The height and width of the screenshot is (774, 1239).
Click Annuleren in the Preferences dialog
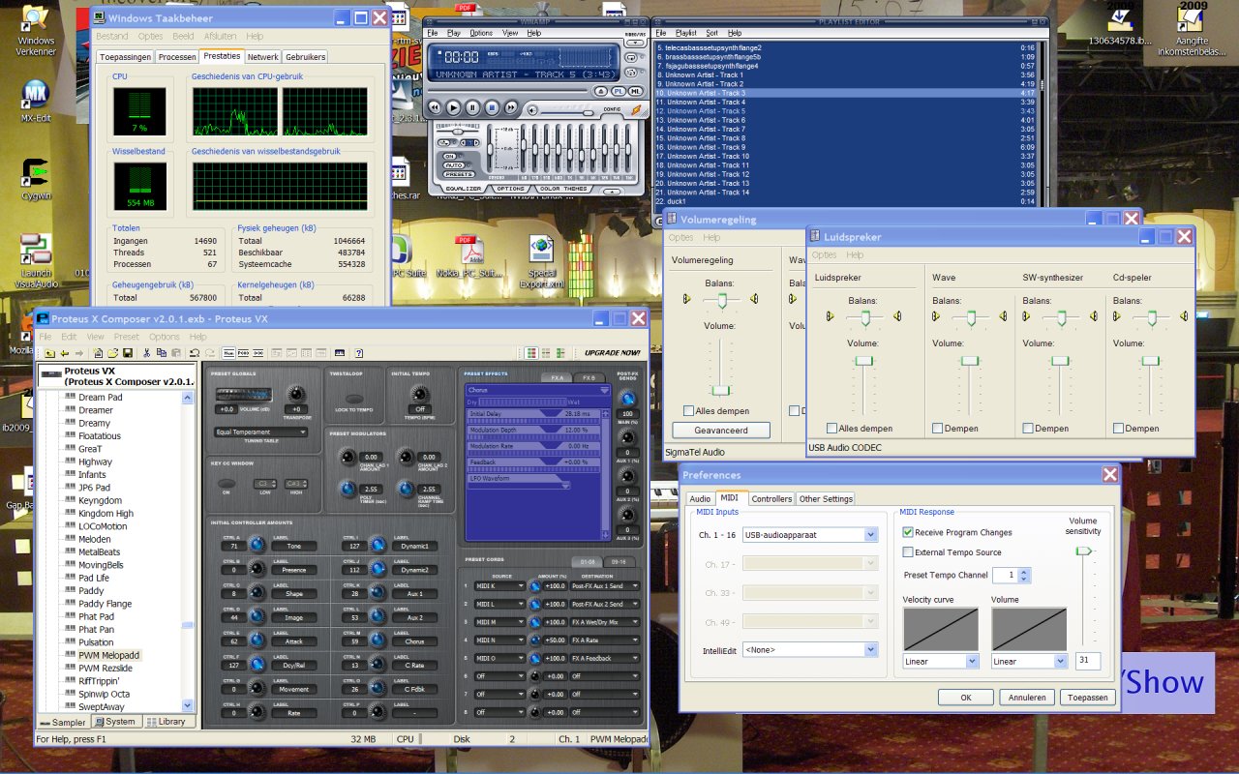[1026, 697]
